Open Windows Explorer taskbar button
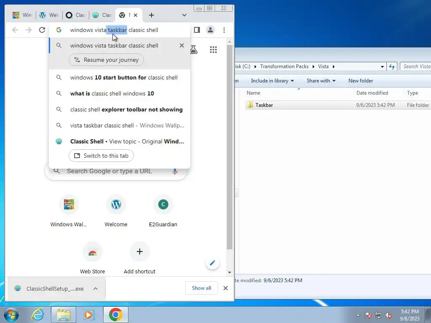Viewport: 431px width, 323px height. pyautogui.click(x=64, y=315)
